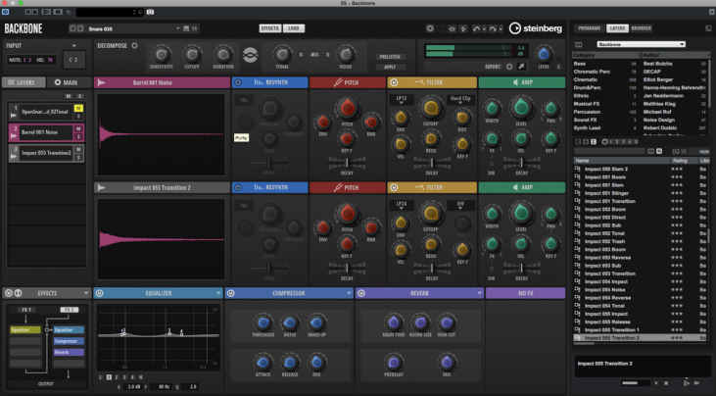716x396 pixels.
Task: Toggle the Equalizer power button
Action: point(99,292)
